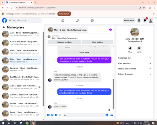The width and height of the screenshot is (157, 125).
Task: Expand Customize chat section
Action: (x=135, y=58)
